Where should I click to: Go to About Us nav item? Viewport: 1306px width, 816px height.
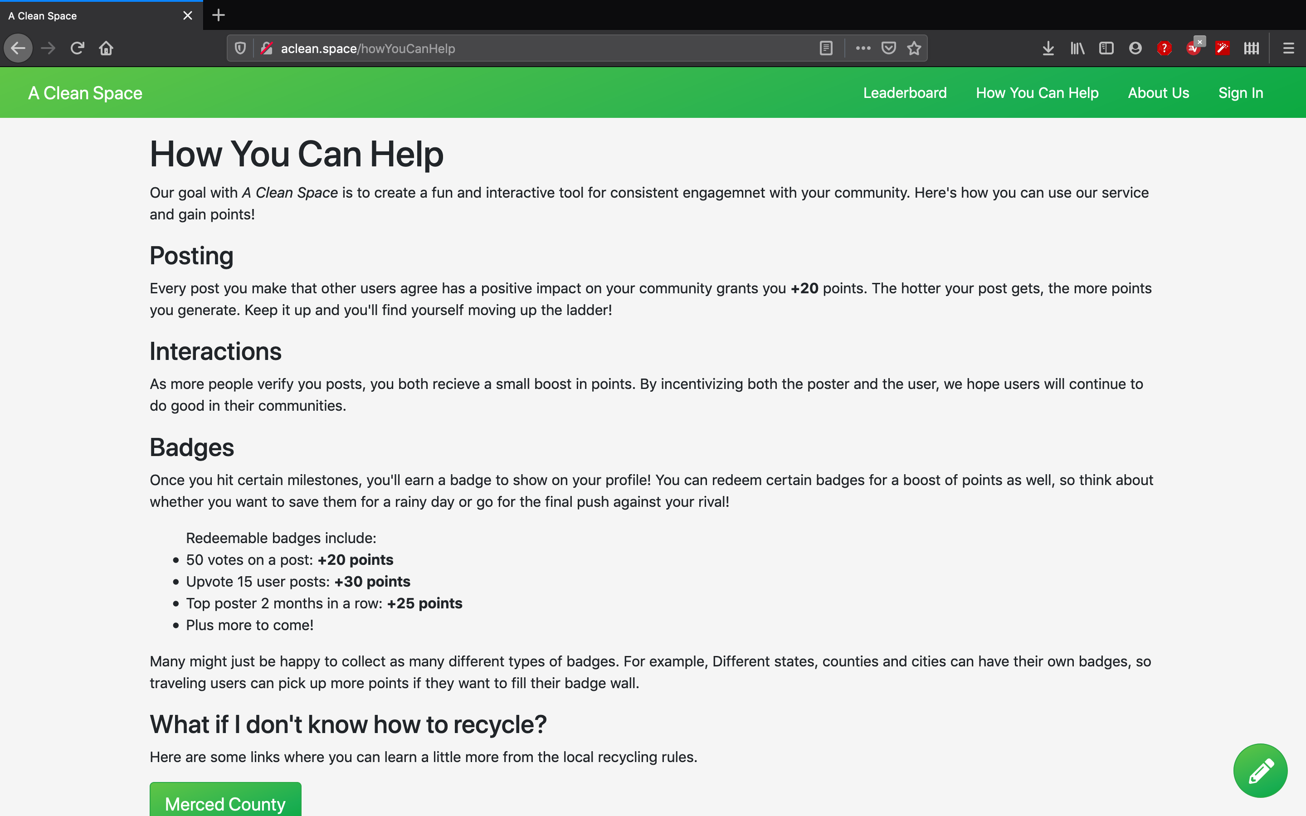pyautogui.click(x=1158, y=93)
